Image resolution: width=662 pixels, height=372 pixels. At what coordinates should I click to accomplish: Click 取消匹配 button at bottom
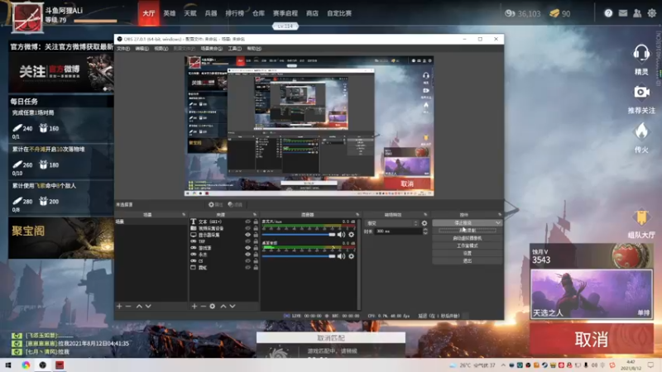pos(331,338)
